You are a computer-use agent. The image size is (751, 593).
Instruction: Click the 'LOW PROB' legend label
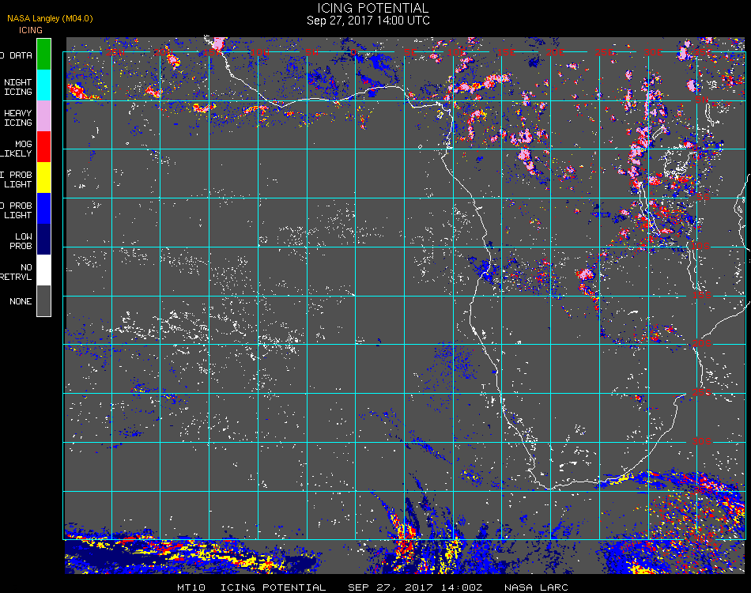21,241
